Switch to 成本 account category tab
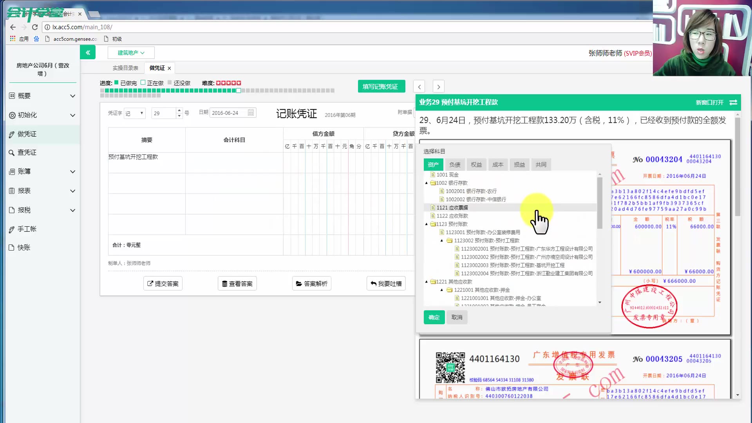This screenshot has height=423, width=752. [498, 164]
